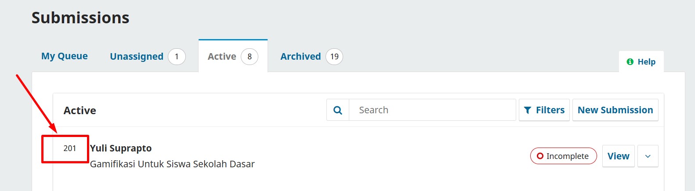Click the search magnifier icon
695x191 pixels.
click(338, 110)
